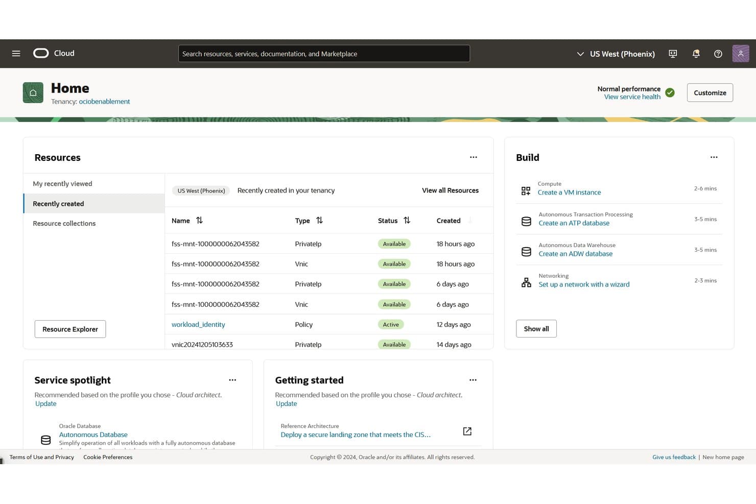Select Recently created tab
The image size is (756, 504).
(94, 203)
